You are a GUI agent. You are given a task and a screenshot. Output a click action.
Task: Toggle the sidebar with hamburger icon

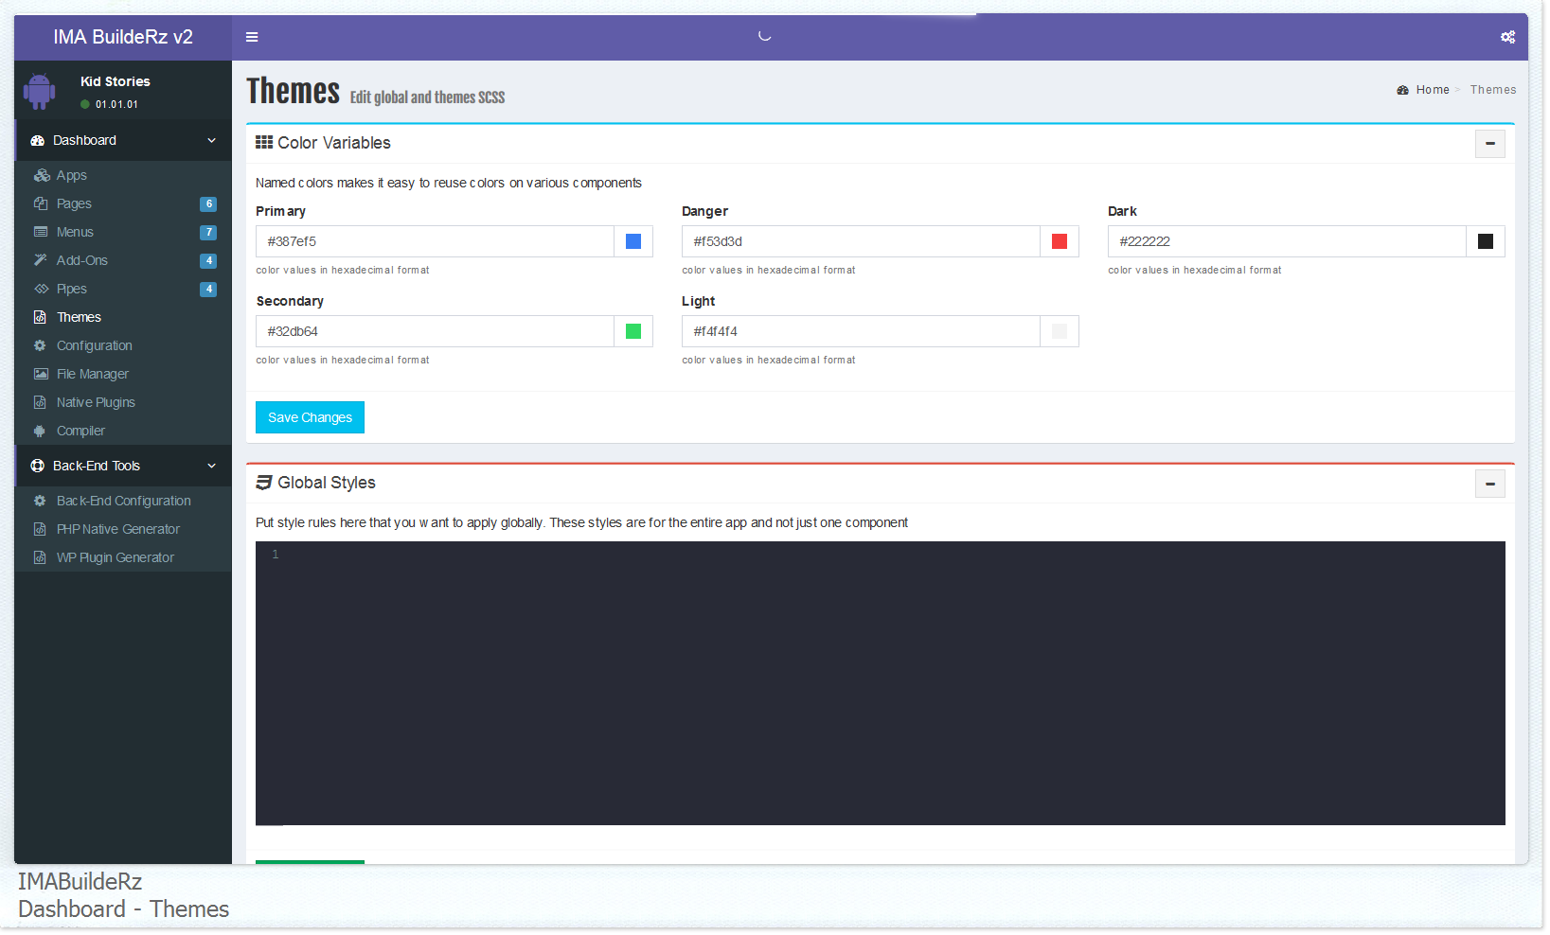[251, 36]
